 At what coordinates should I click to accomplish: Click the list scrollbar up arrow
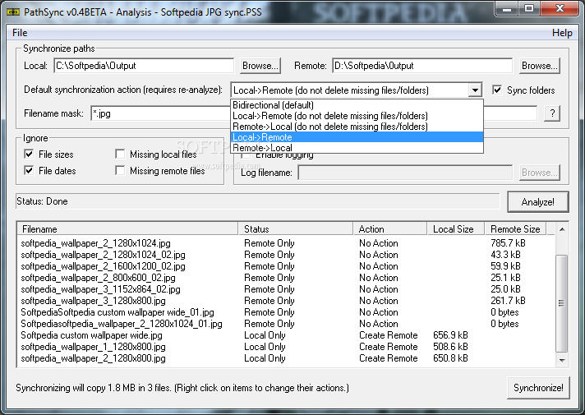pyautogui.click(x=562, y=229)
